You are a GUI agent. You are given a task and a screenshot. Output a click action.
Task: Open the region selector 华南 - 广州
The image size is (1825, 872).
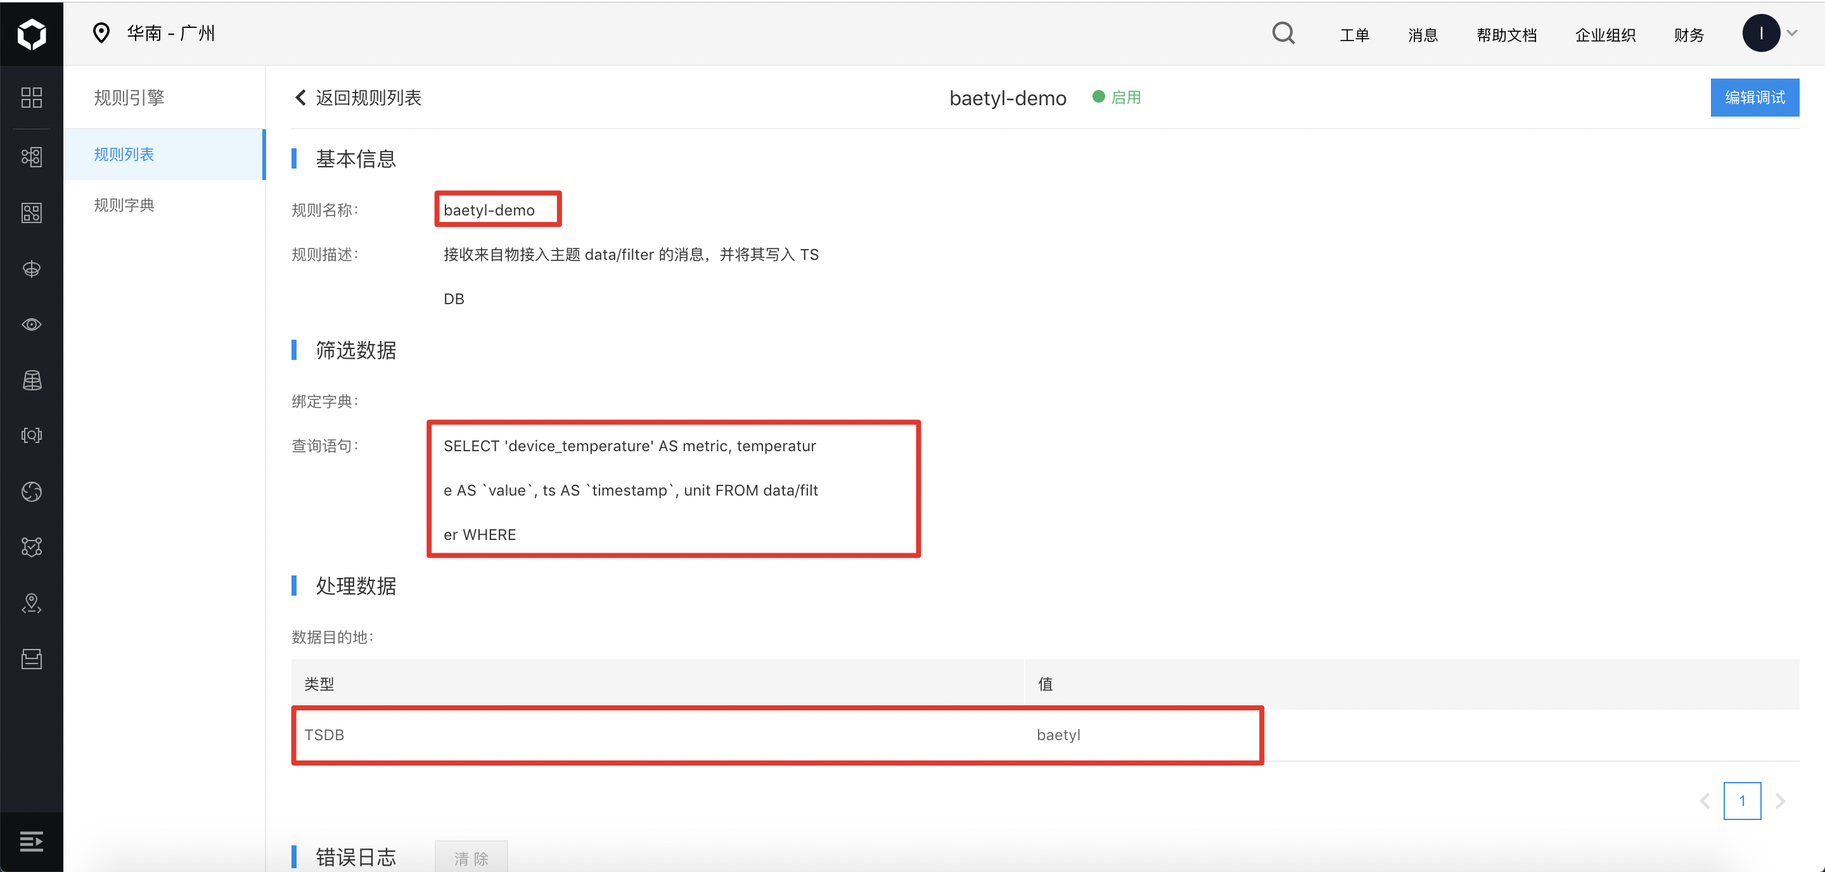pos(170,34)
